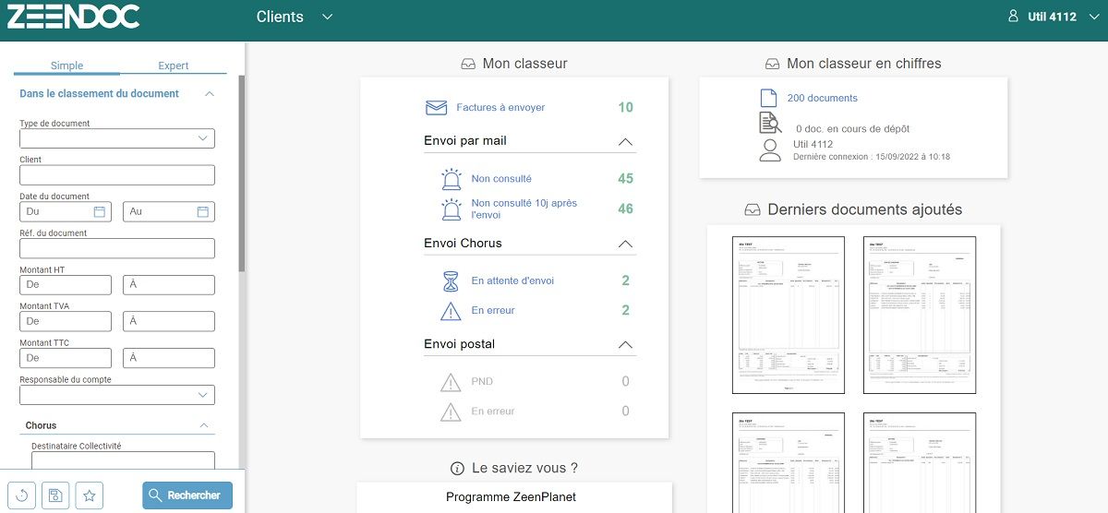
Task: Click the document icon beside 200 documents
Action: 768,98
